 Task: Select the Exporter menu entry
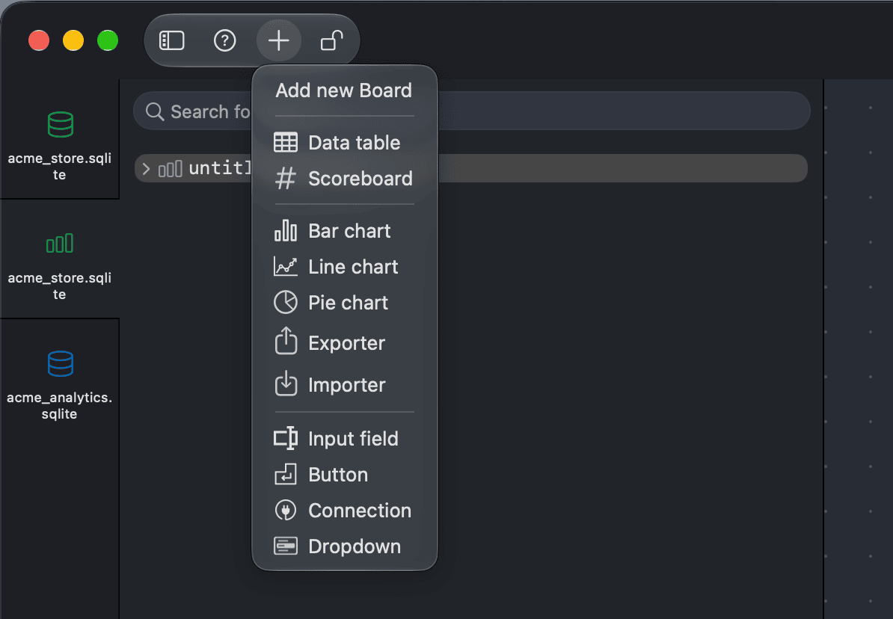345,343
